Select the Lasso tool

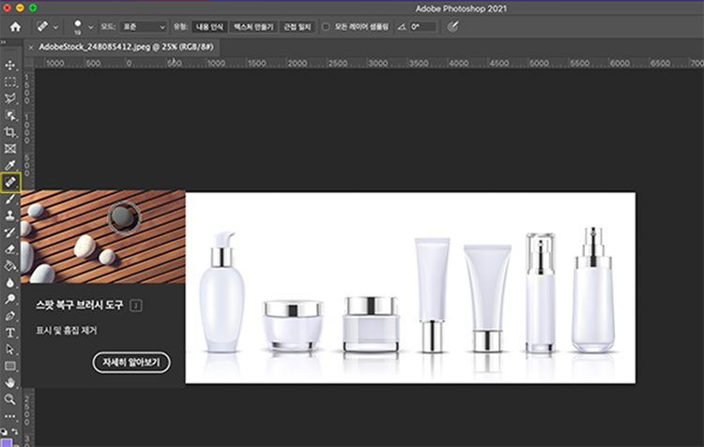tap(11, 97)
